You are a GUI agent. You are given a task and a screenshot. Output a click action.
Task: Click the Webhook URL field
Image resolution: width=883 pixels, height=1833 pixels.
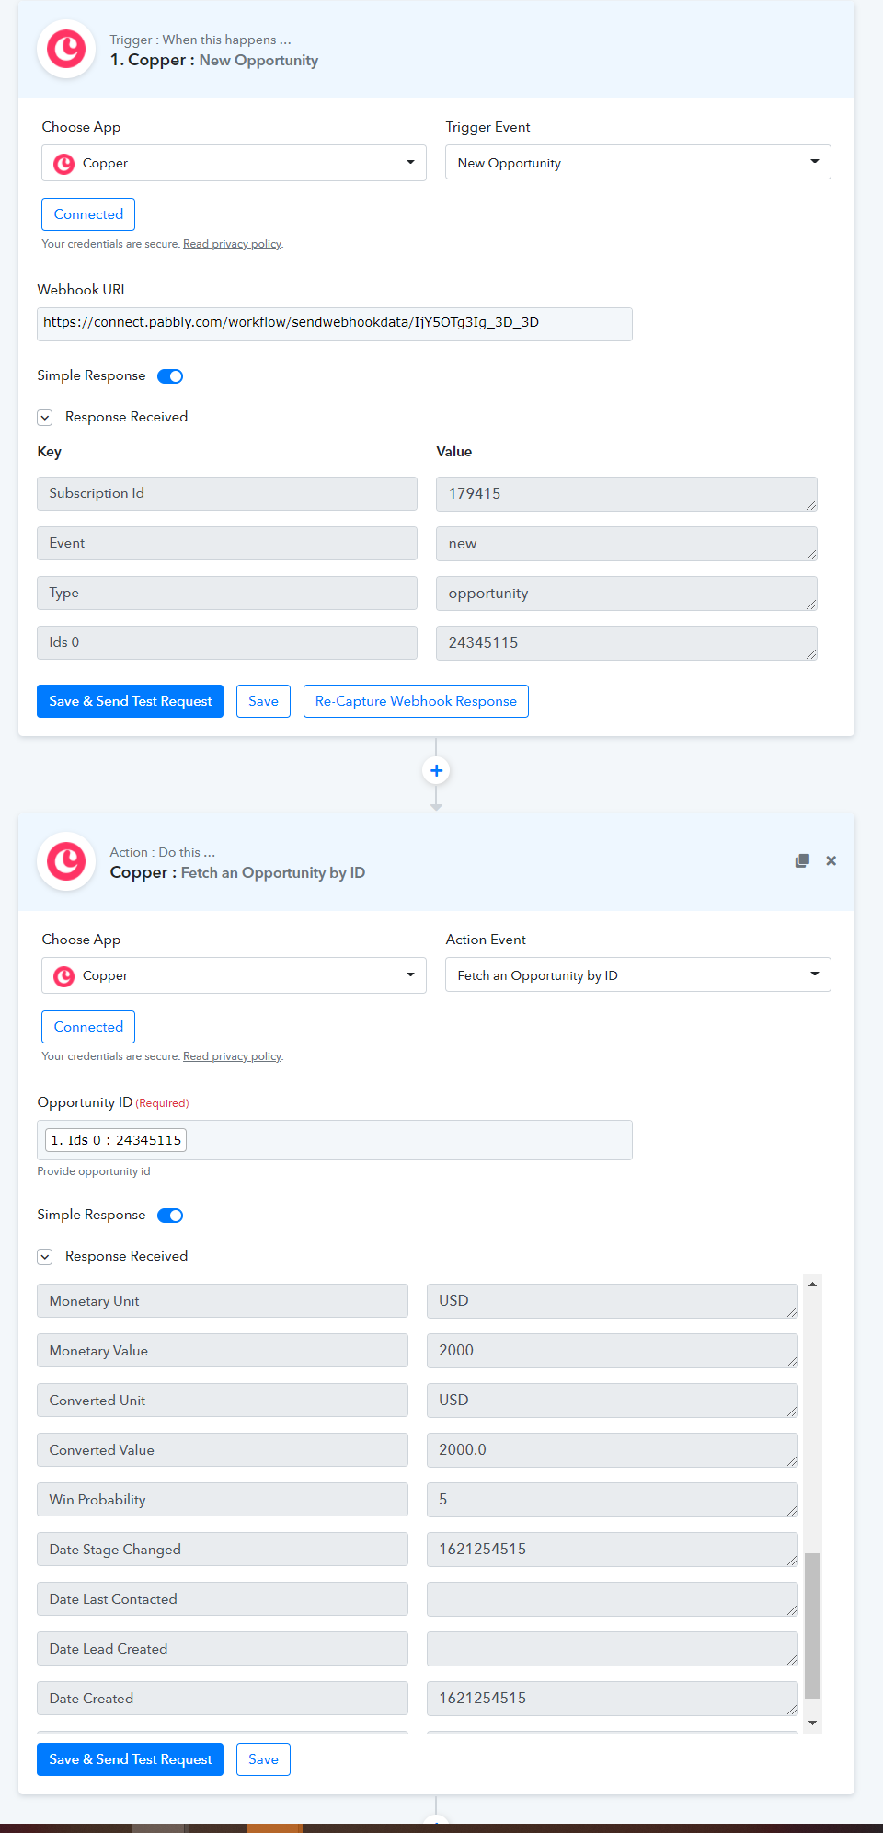[335, 324]
